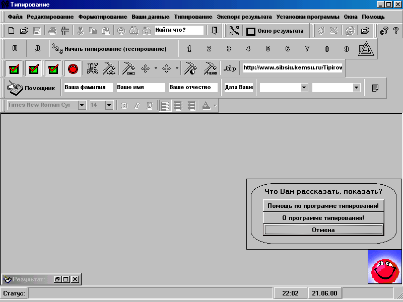The image size is (403, 302).
Task: Open the Файл menu
Action: [15, 17]
